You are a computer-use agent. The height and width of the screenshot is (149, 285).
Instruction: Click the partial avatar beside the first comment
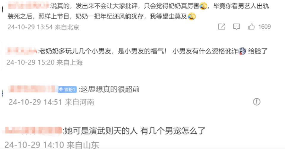tap(2, 9)
